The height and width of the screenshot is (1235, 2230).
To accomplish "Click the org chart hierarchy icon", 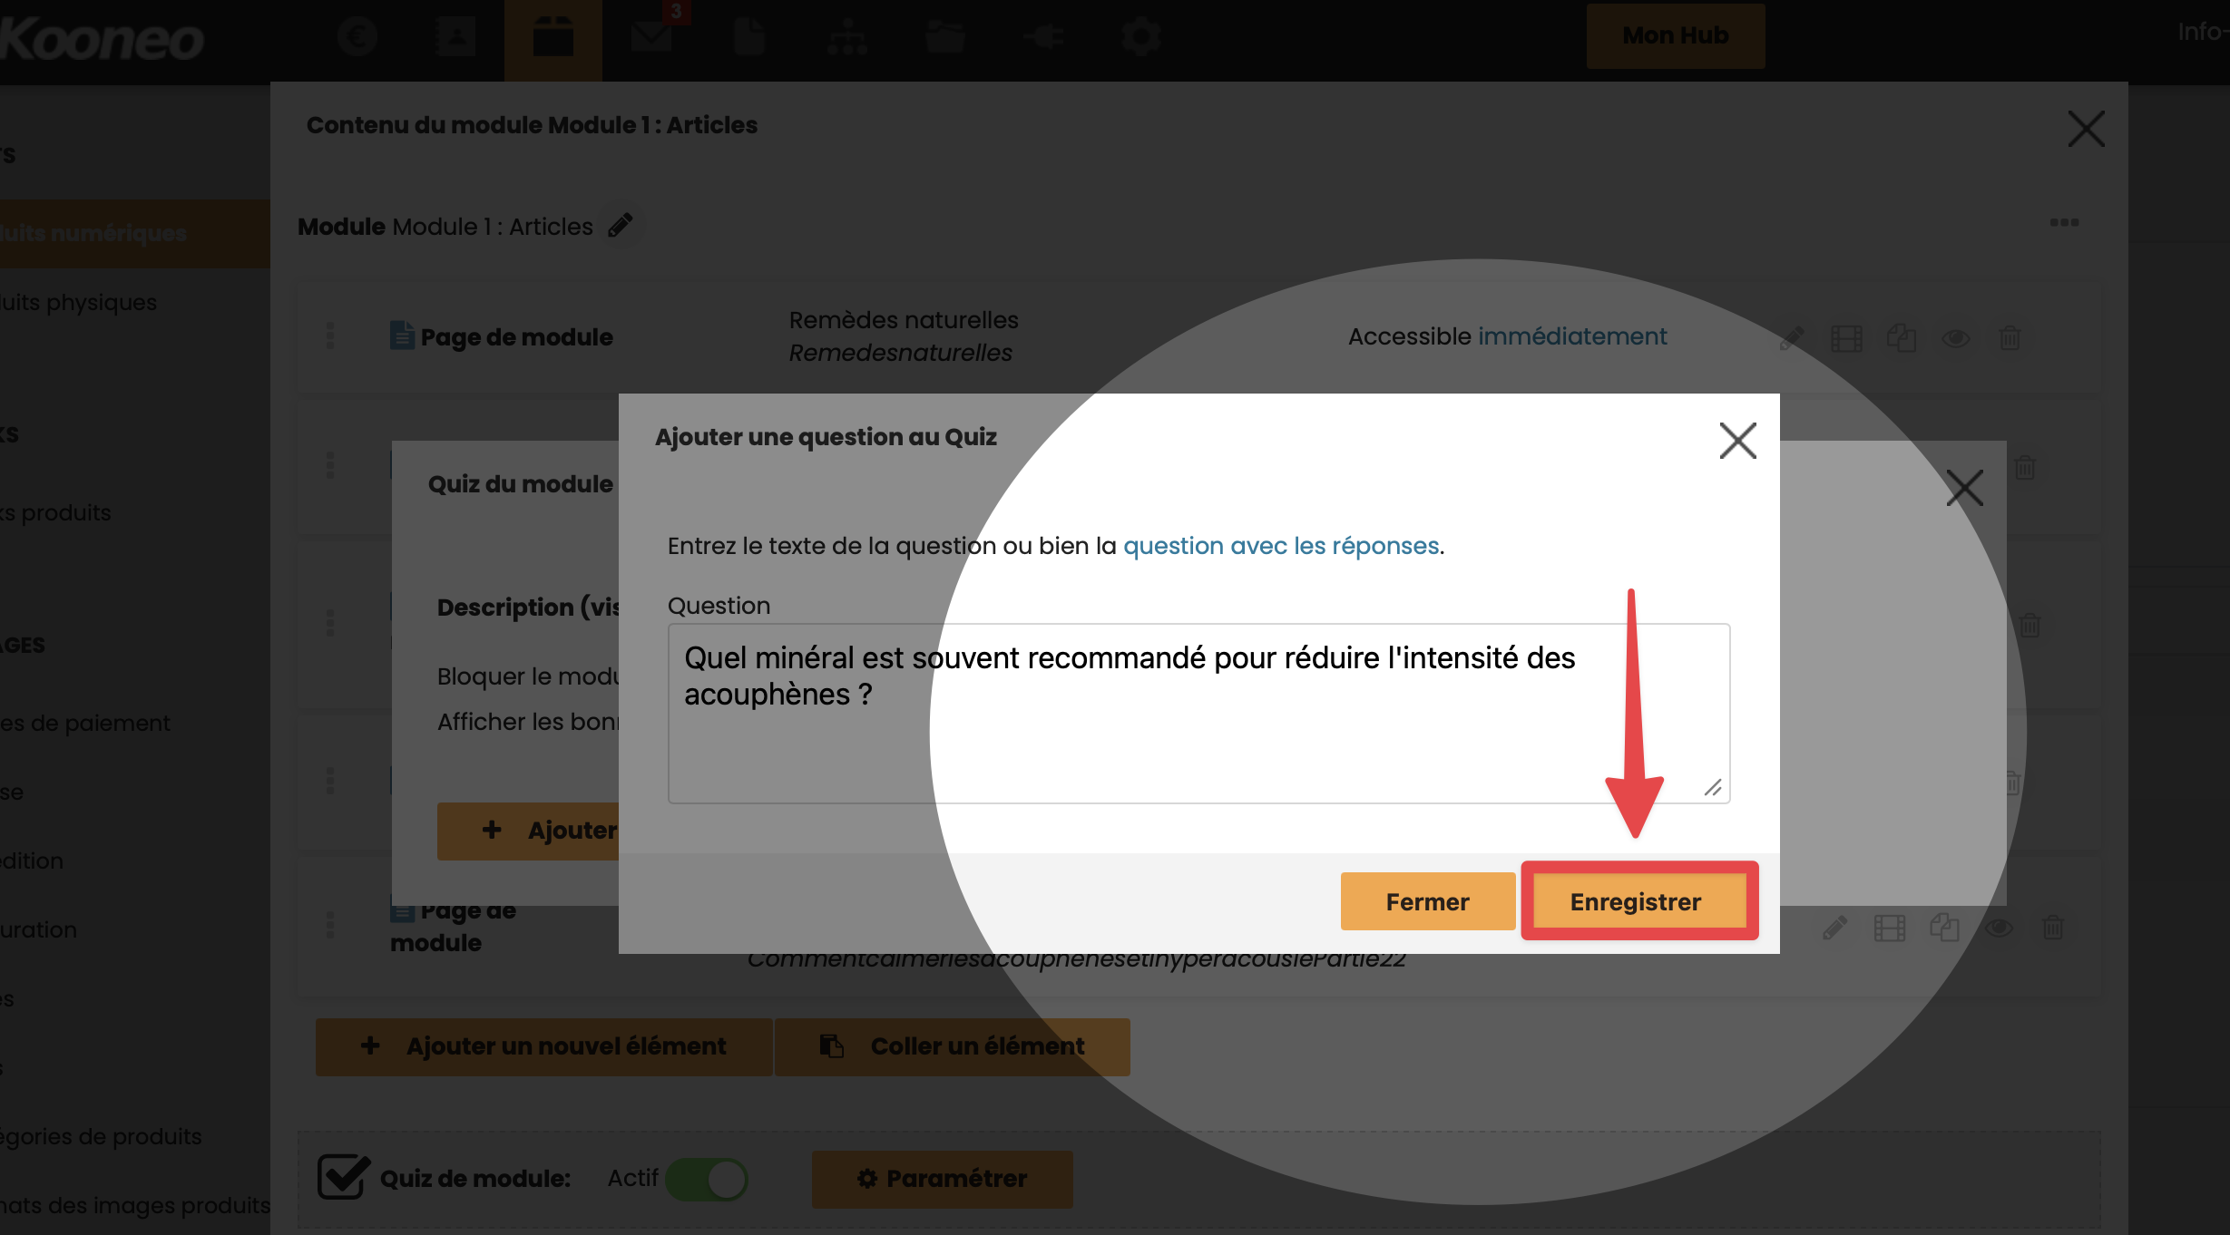I will [847, 37].
